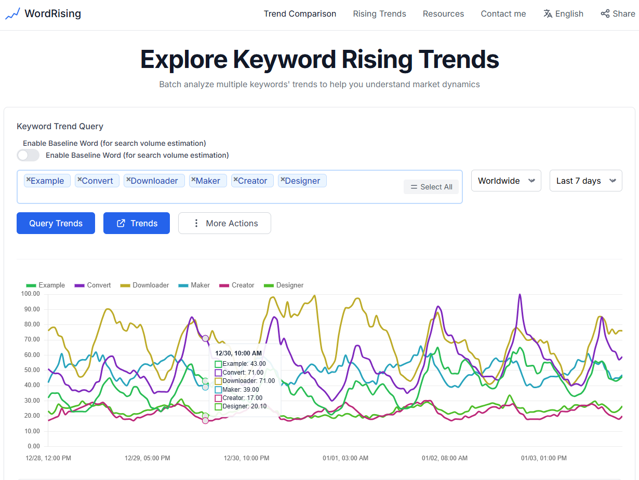Click the tooltip row 'Downloader: 71.00'
The image size is (639, 480).
coord(245,381)
